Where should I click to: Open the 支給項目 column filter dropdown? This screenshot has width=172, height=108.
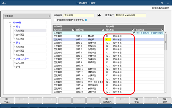tap(103, 30)
